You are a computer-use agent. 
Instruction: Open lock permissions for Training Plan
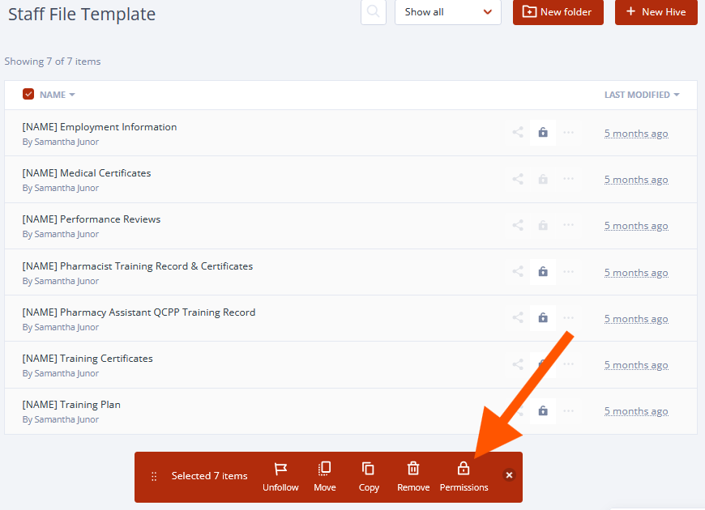coord(543,410)
